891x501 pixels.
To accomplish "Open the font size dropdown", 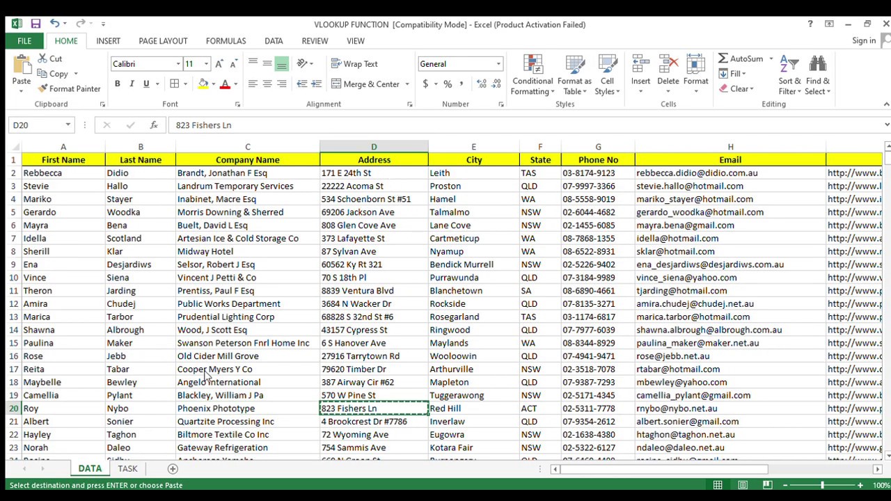I will [206, 64].
